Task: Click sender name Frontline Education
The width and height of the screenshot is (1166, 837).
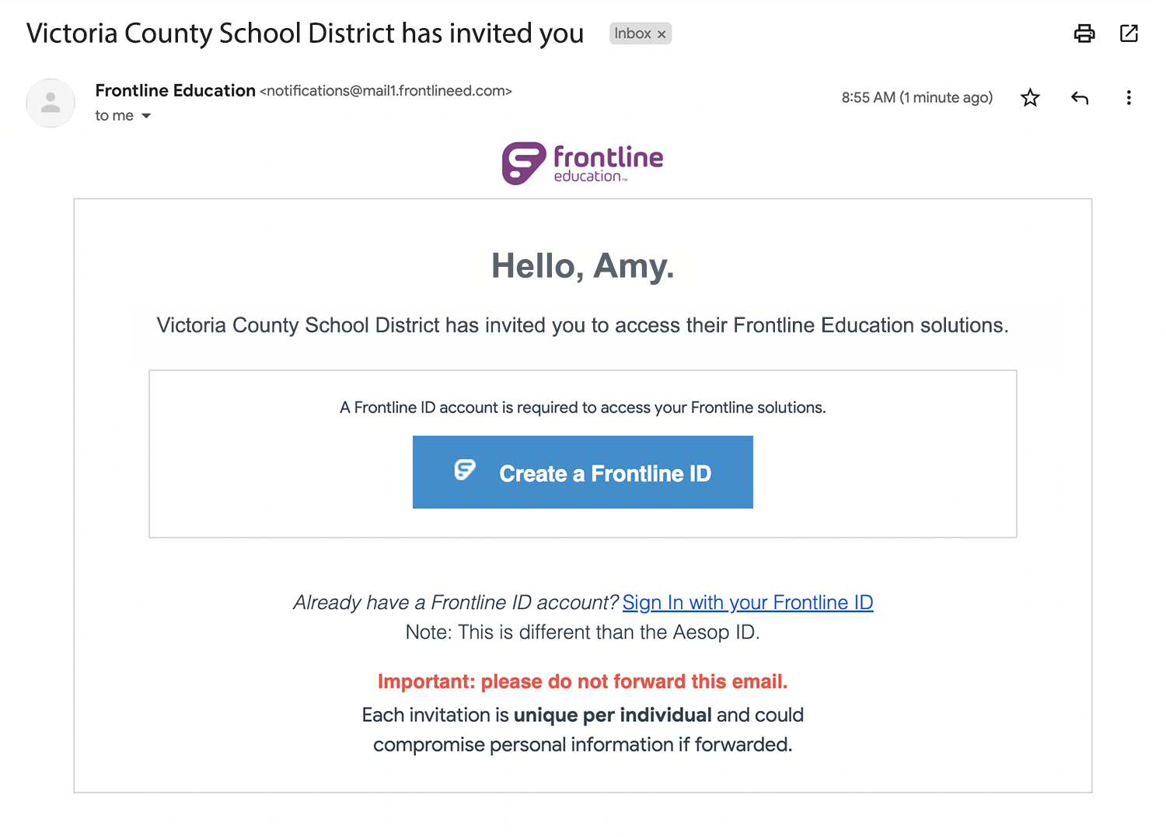Action: click(176, 90)
